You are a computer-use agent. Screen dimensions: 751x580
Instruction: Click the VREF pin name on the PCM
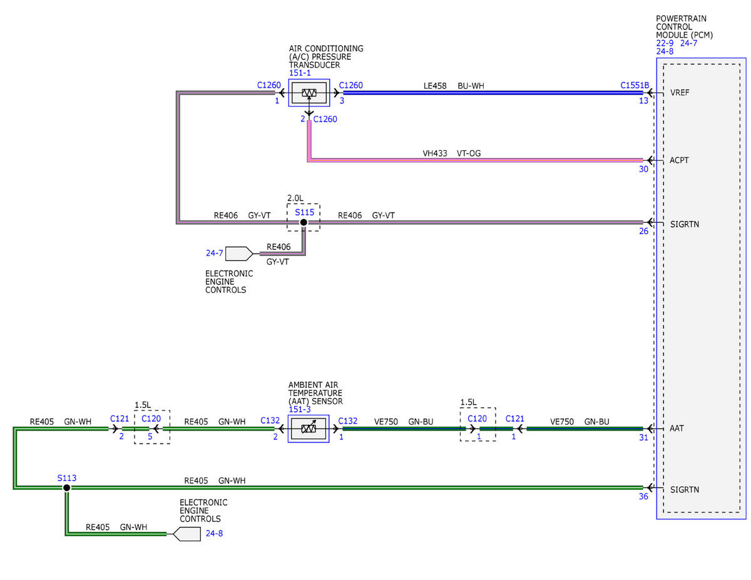679,93
